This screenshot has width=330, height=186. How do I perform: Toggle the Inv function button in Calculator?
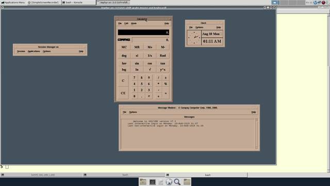(x=124, y=63)
